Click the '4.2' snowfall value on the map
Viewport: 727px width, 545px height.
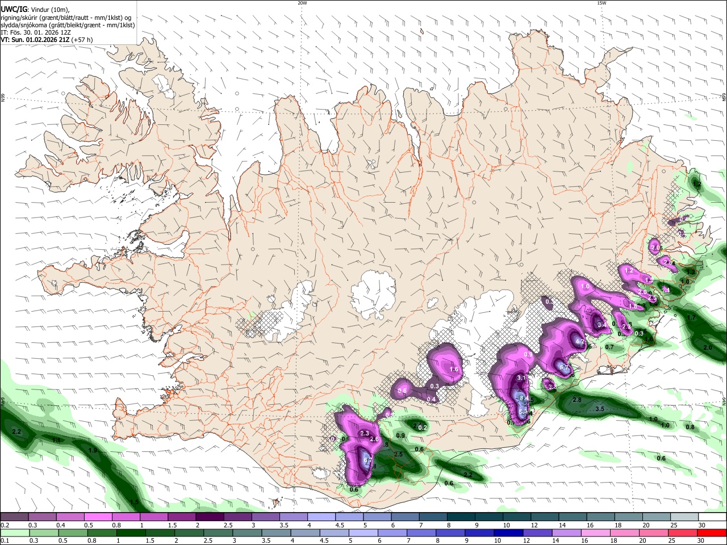(x=580, y=341)
